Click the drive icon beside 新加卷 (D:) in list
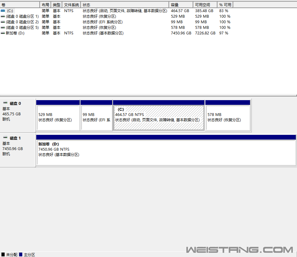Image resolution: width=297 pixels, height=257 pixels. 3,33
